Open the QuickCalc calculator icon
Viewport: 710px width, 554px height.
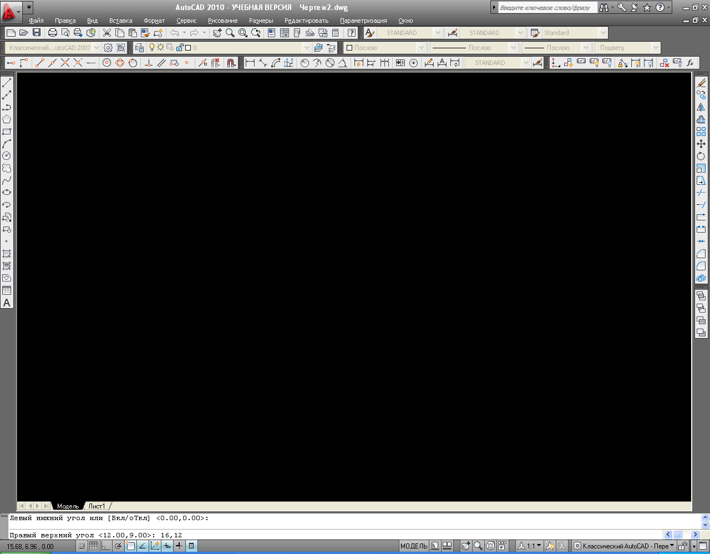coord(335,33)
